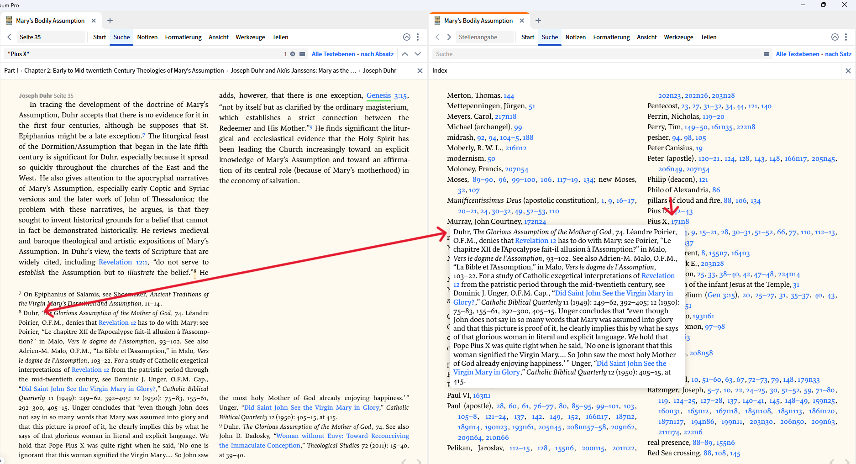
Task: Close the breadcrumb search filter with its X
Action: click(x=420, y=70)
